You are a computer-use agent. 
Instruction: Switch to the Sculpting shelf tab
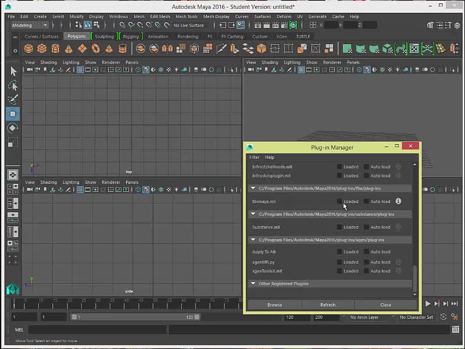[x=105, y=37]
